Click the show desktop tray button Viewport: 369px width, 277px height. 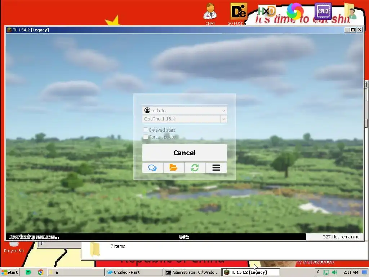(x=365, y=272)
